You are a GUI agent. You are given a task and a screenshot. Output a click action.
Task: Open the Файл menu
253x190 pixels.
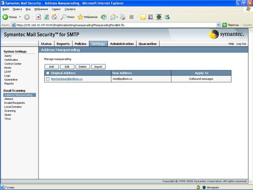[6, 9]
